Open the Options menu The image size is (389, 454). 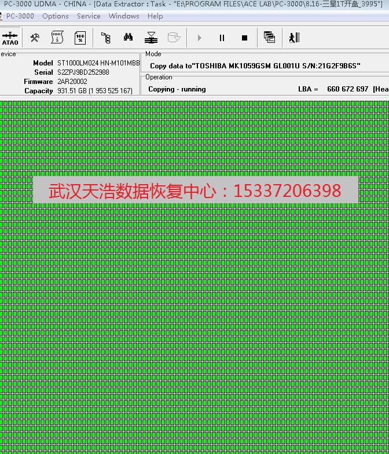[x=56, y=16]
